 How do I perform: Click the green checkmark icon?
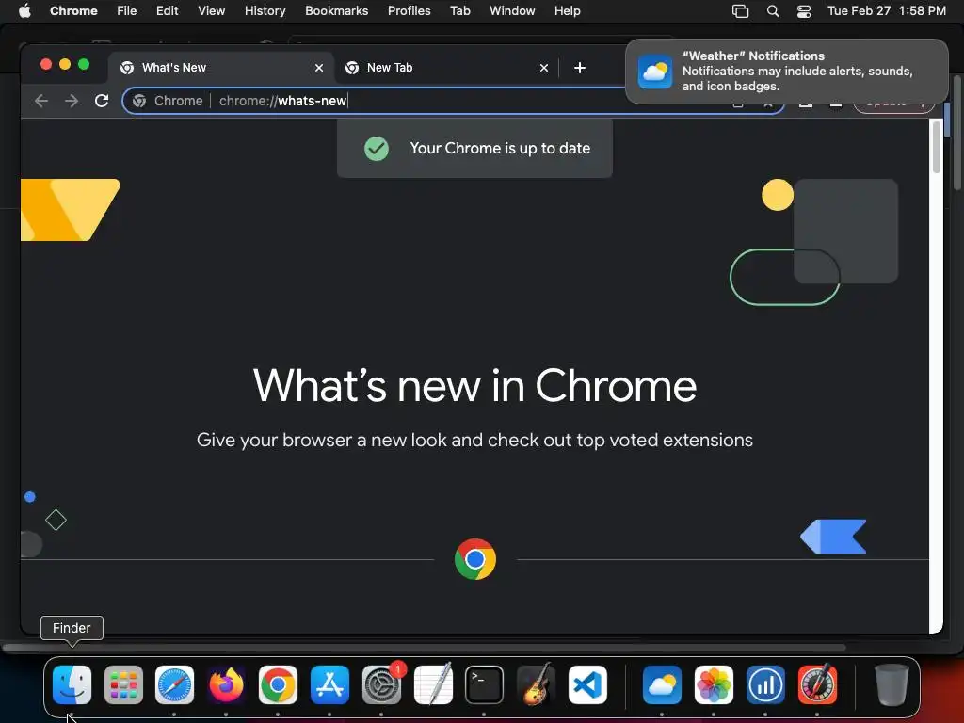377,148
